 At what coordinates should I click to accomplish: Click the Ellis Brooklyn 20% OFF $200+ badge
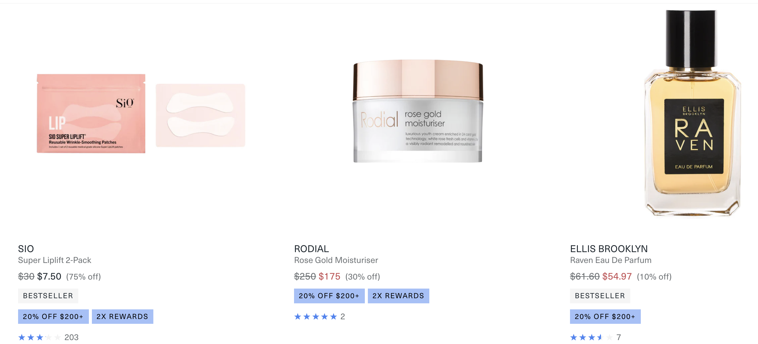(605, 317)
